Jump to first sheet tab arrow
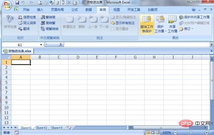The height and width of the screenshot is (135, 214). point(4,127)
